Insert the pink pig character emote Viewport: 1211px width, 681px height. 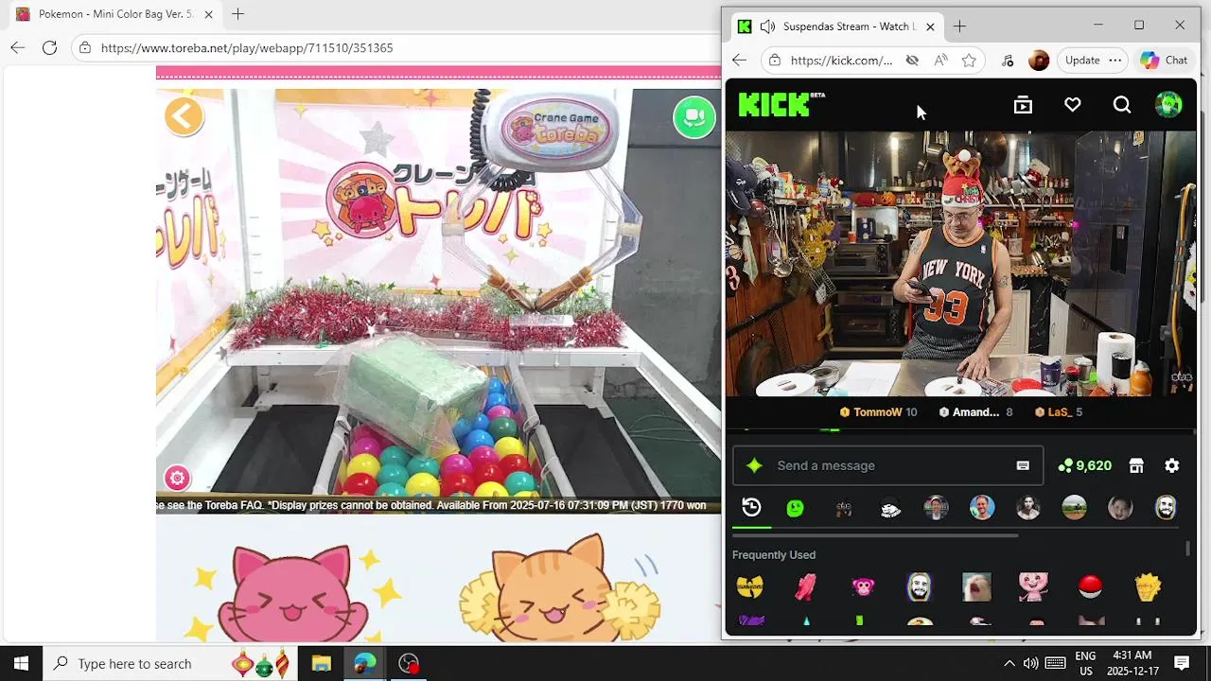pos(1033,587)
